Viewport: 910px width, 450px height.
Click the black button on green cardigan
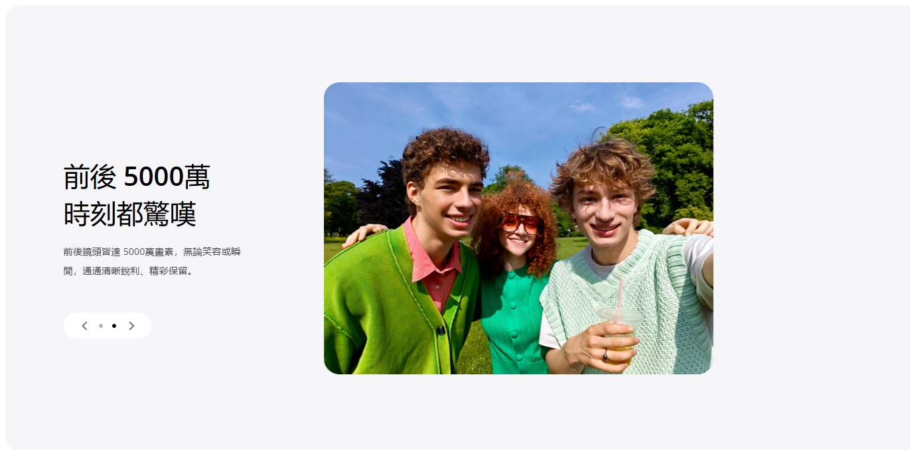coord(440,331)
